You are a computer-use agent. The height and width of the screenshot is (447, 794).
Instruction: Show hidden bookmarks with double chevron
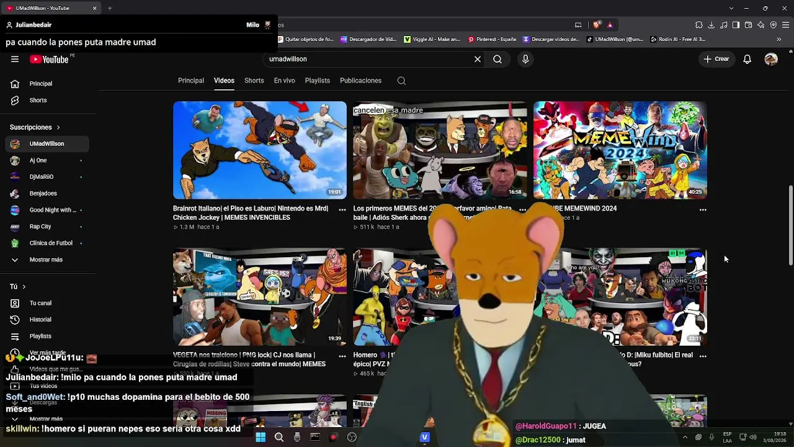779,39
